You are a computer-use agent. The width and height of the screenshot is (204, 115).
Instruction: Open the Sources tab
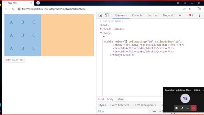(152, 15)
